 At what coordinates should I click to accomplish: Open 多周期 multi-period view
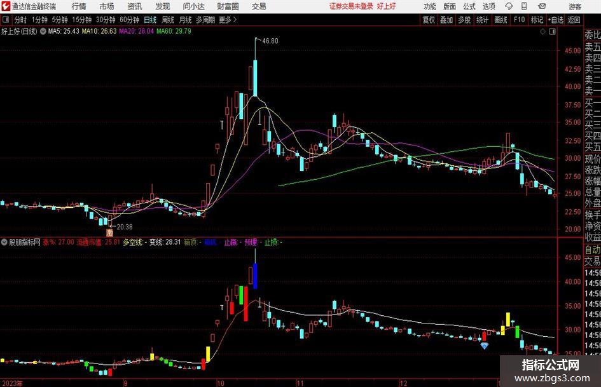click(205, 20)
